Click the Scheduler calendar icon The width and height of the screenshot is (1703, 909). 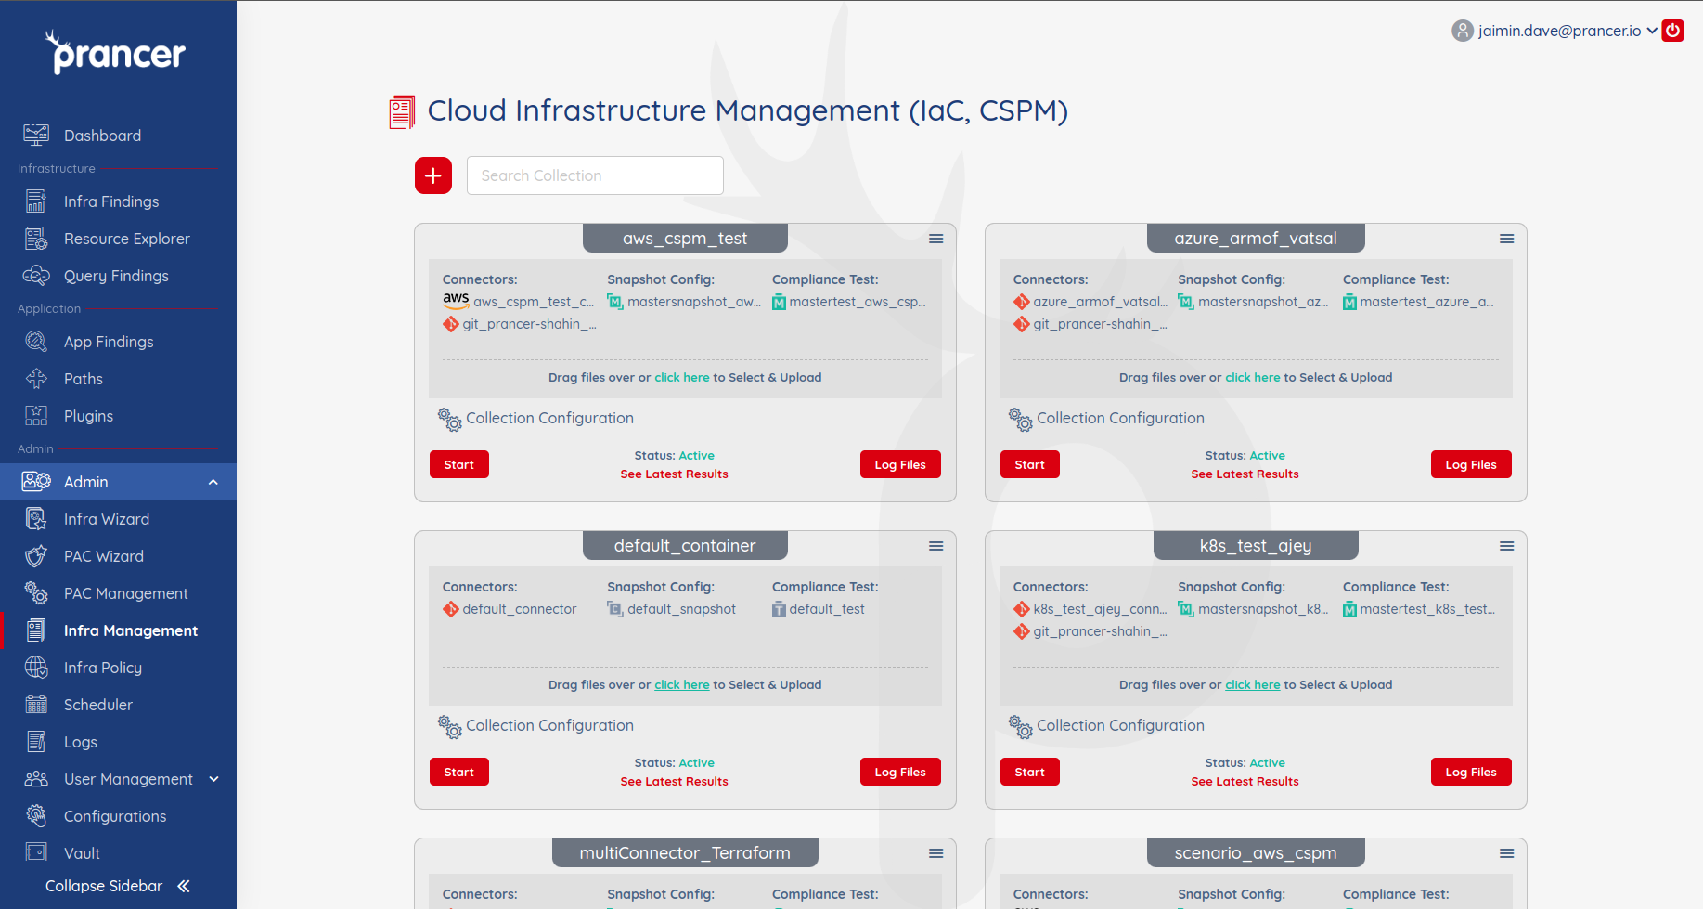(x=36, y=705)
